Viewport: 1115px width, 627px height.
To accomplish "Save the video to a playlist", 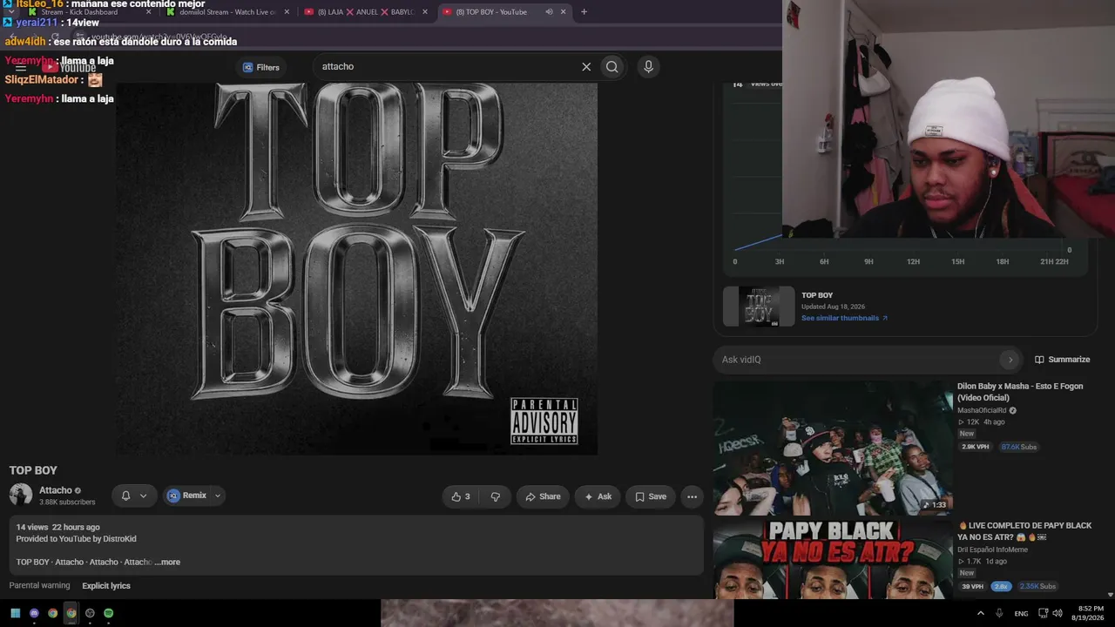I will point(651,496).
